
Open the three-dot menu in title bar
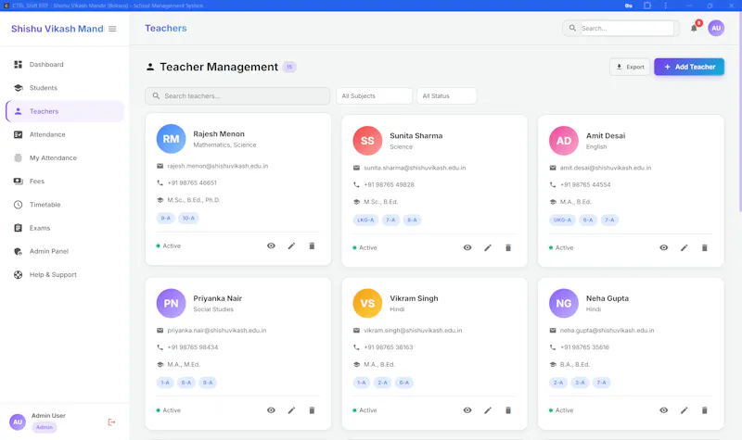point(665,6)
